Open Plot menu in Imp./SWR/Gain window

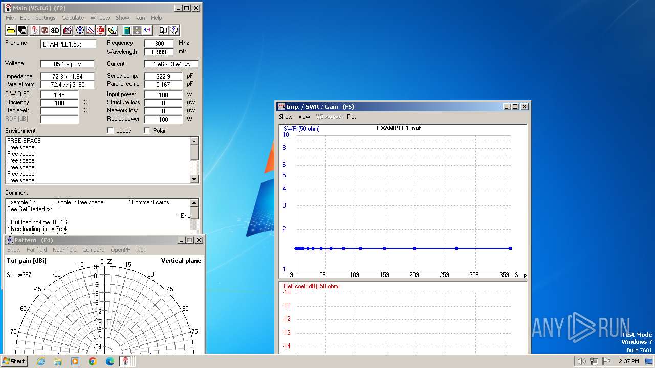pyautogui.click(x=352, y=117)
